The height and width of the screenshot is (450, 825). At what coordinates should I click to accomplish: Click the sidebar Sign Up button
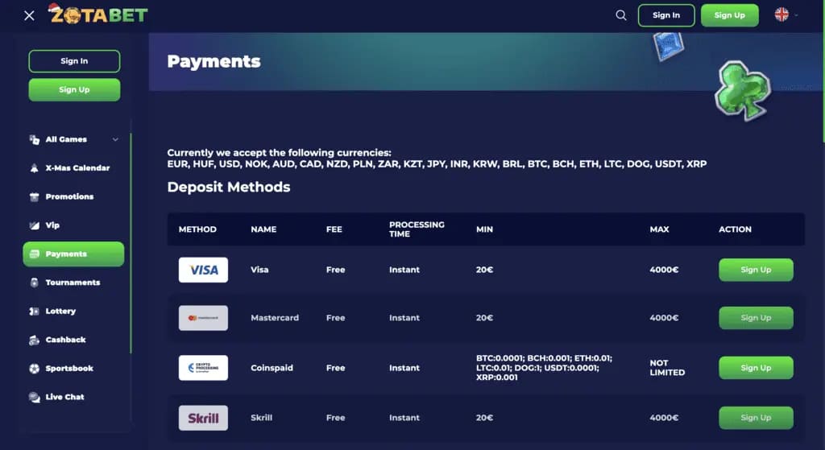point(74,89)
